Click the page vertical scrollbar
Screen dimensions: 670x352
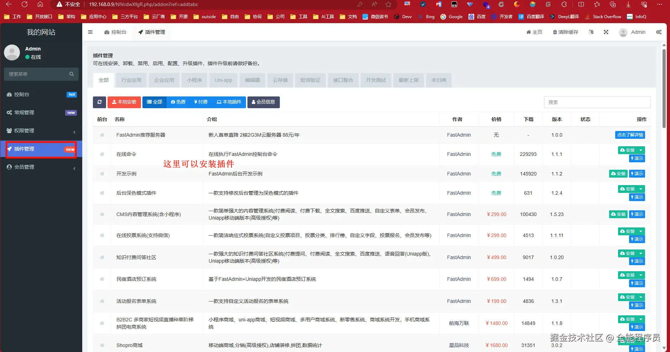point(664,89)
